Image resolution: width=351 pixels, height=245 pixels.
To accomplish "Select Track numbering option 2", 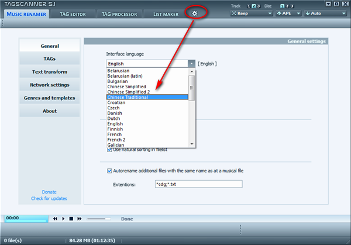I will [254, 6].
